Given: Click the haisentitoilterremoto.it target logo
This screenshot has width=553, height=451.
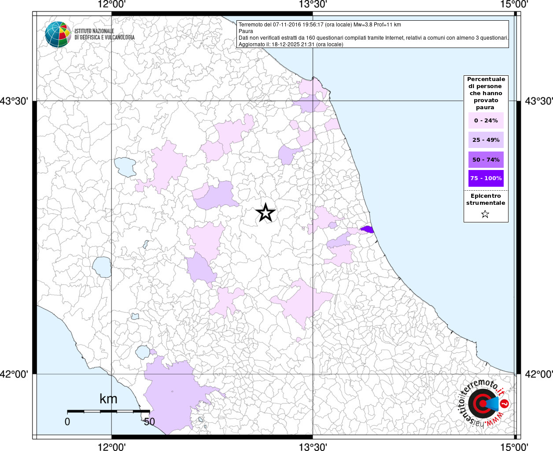Looking at the screenshot, I should tap(483, 403).
